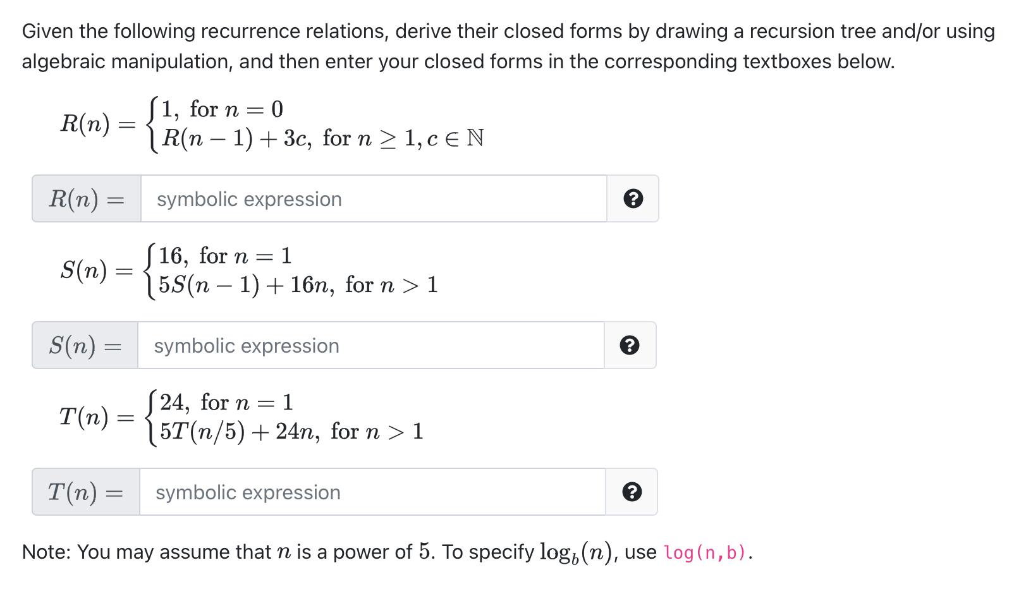Select the R(n)= label box
The width and height of the screenshot is (1026, 596).
pos(85,199)
